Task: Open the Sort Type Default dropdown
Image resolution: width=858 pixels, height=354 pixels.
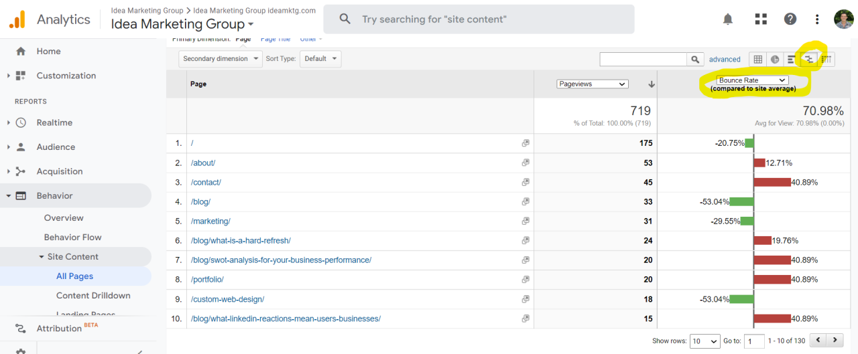Action: tap(320, 59)
